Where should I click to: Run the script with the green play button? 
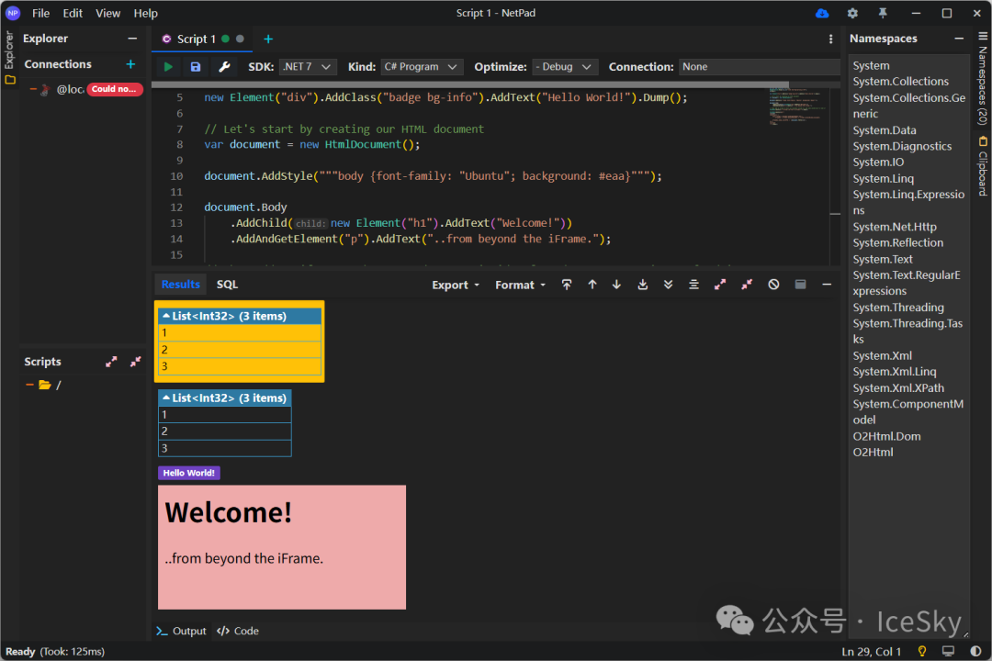(168, 67)
